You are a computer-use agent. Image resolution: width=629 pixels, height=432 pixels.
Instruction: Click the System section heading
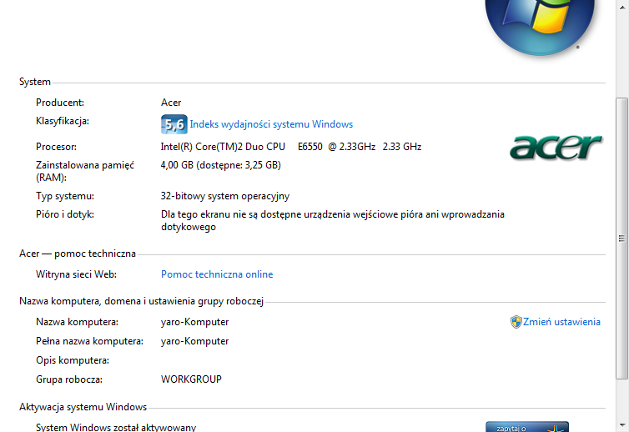tap(35, 82)
